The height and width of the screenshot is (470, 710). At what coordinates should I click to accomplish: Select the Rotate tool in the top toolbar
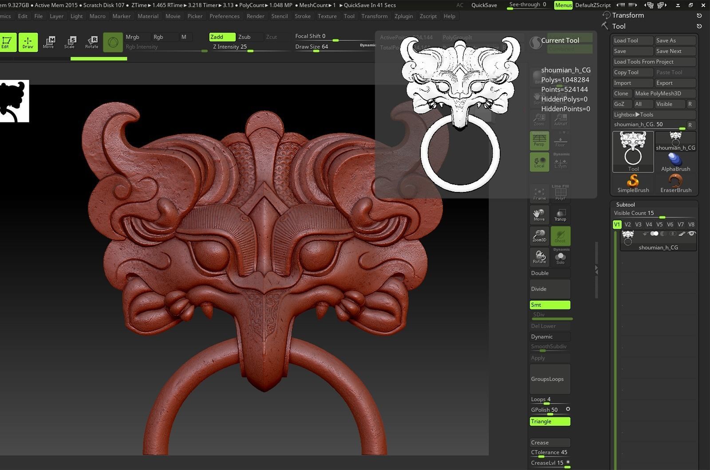pos(91,42)
